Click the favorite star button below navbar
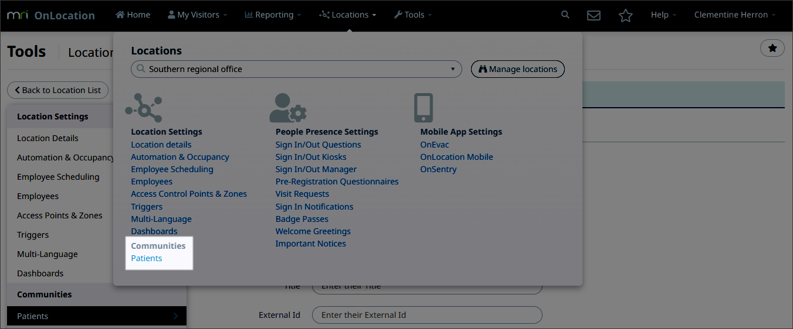 [x=772, y=49]
